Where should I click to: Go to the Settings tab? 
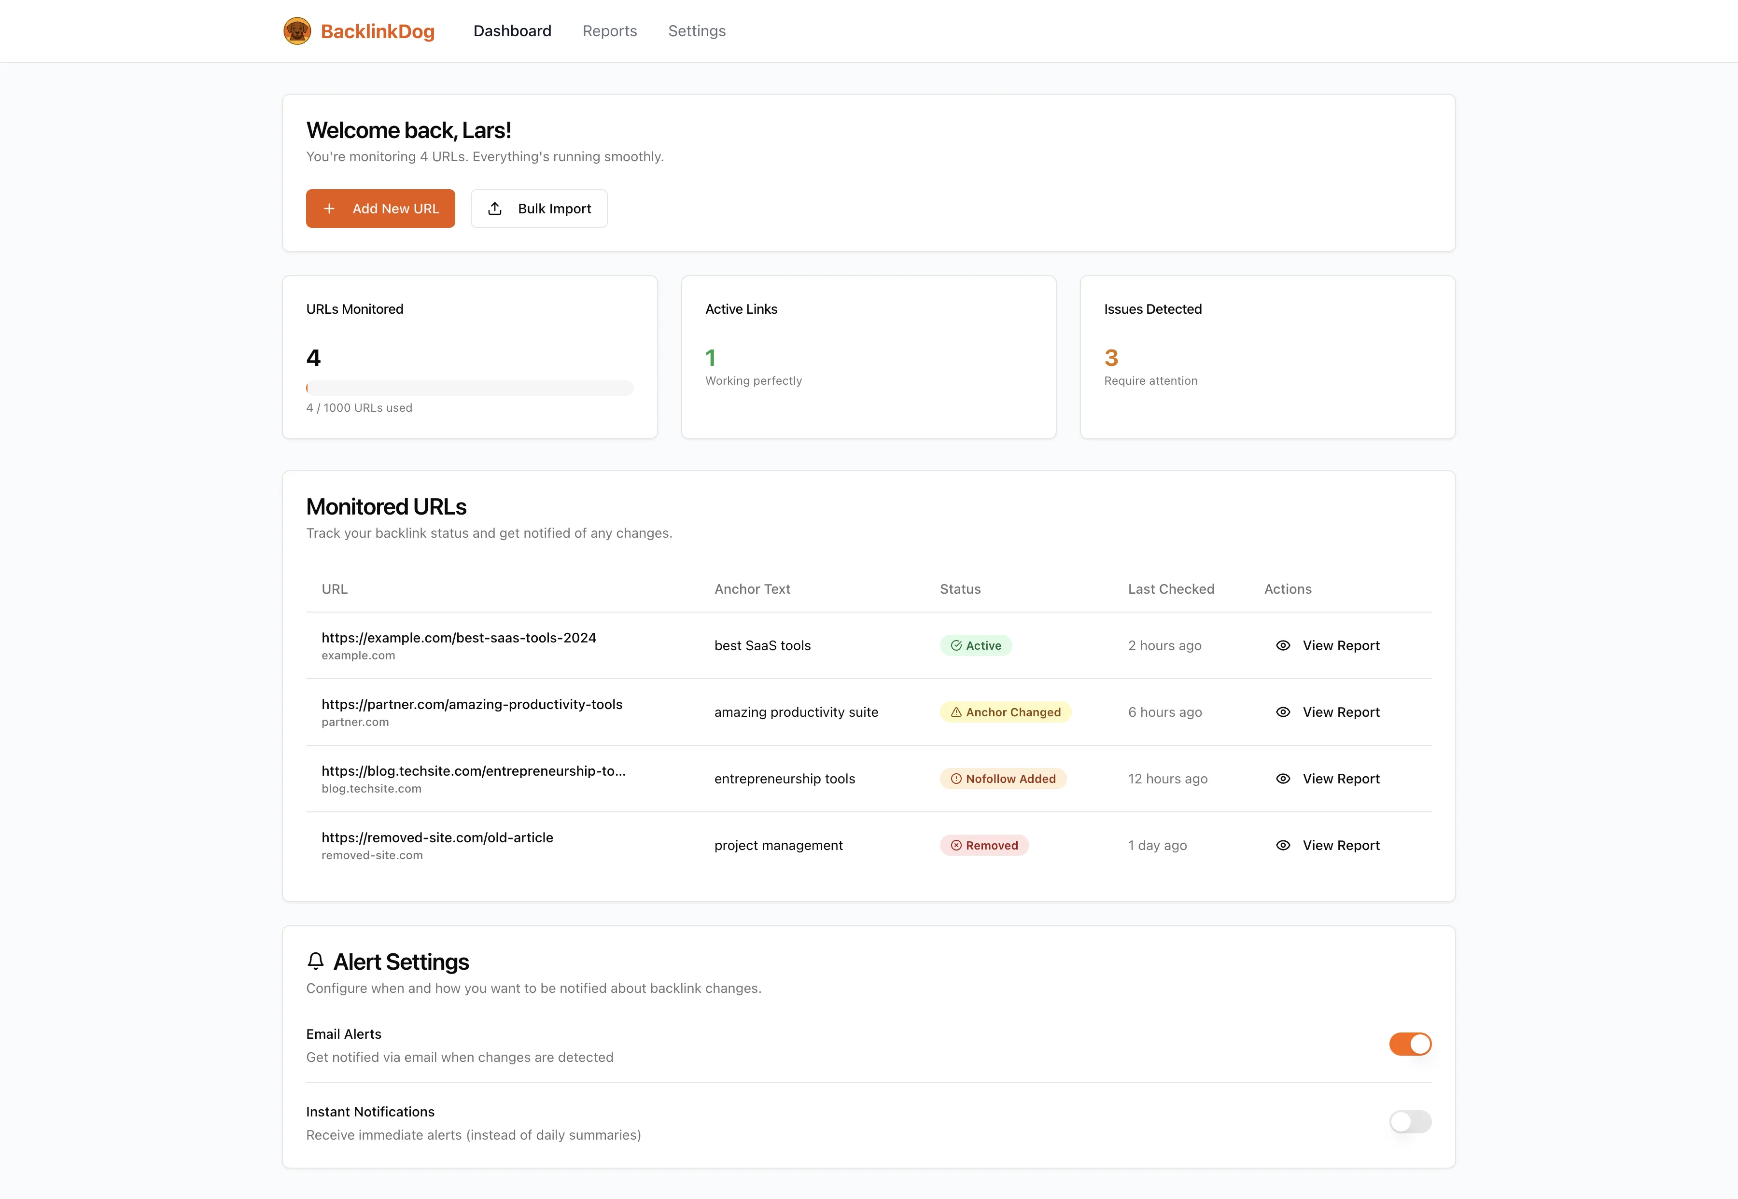tap(697, 31)
